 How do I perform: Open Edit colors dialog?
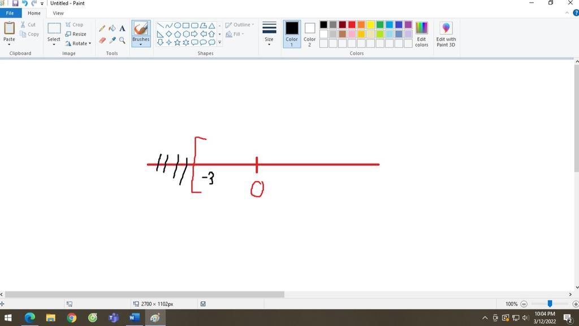(x=421, y=34)
